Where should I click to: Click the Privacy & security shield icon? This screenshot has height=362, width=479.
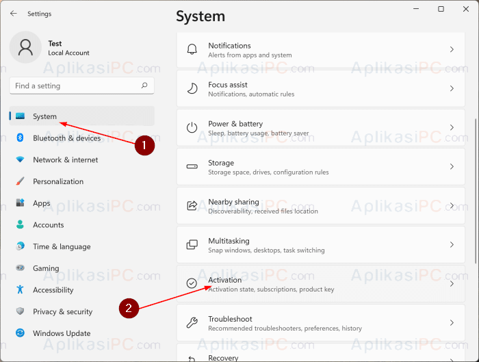[20, 311]
